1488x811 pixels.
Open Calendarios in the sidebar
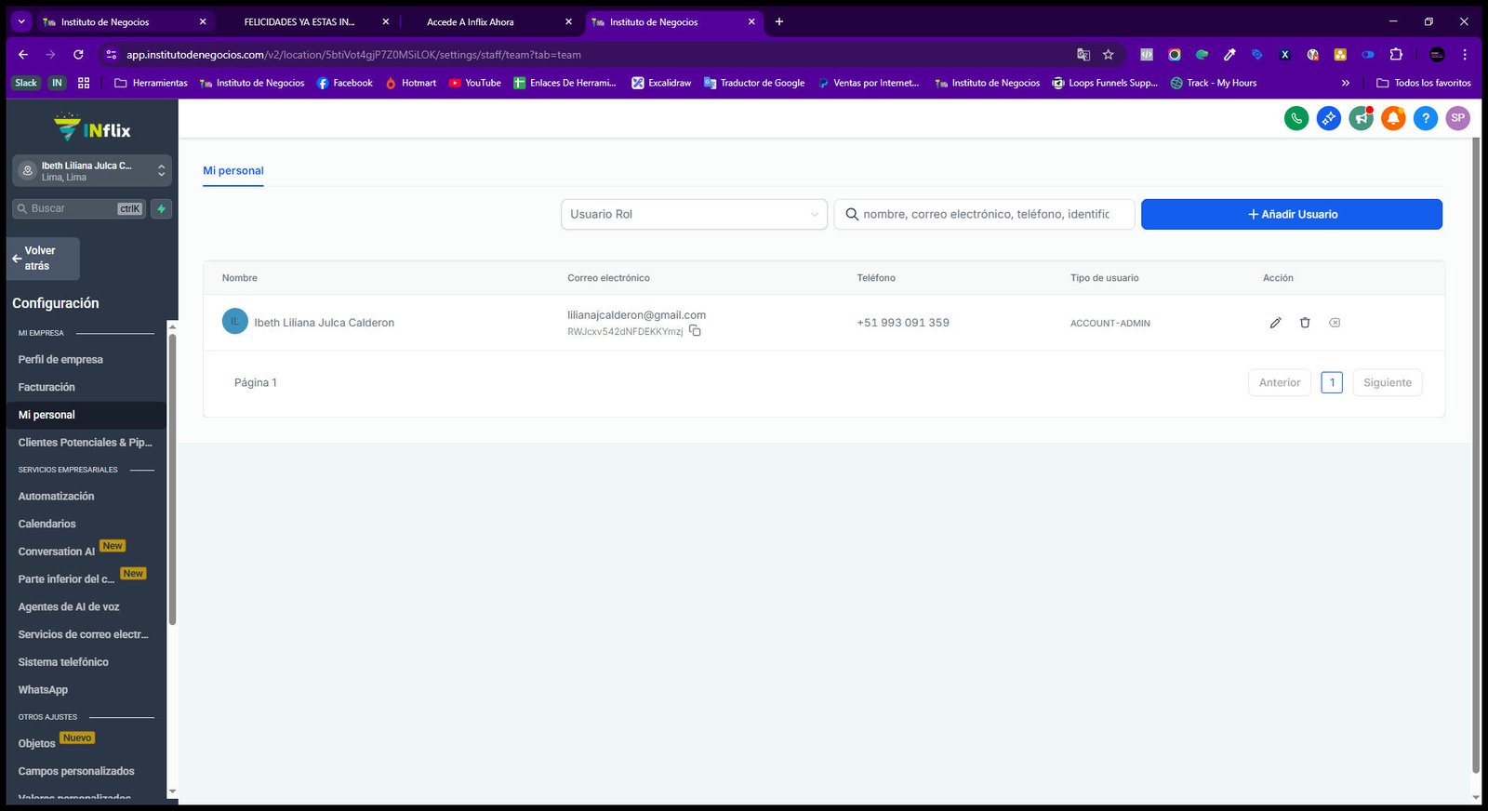46,525
